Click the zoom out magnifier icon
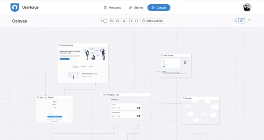 [x=118, y=21]
